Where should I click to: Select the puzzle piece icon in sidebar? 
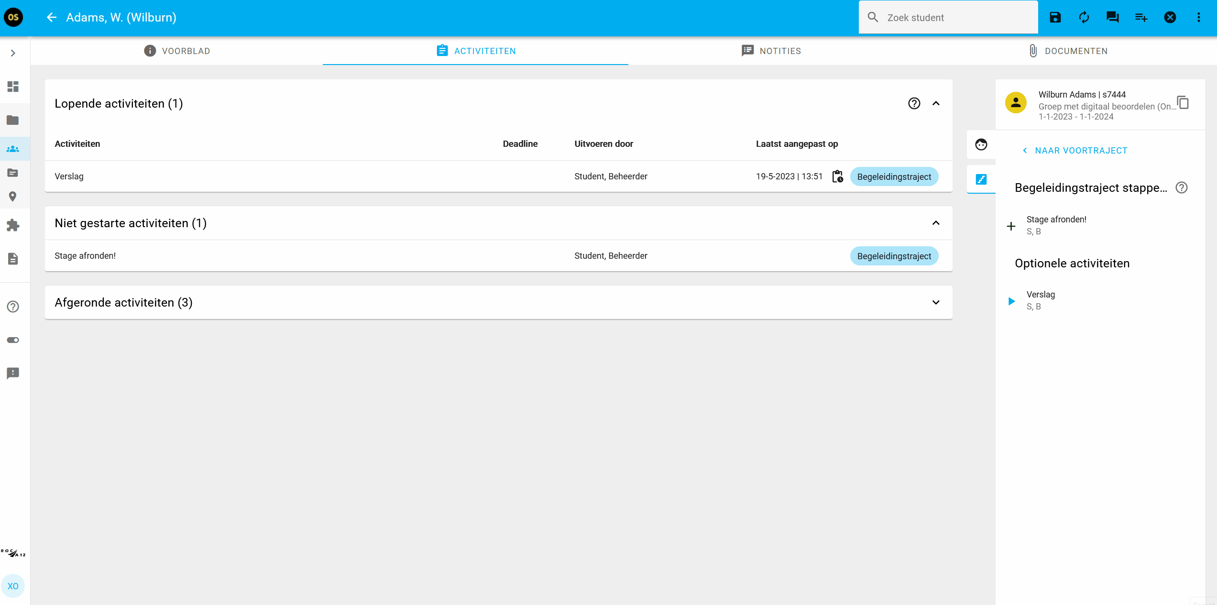coord(13,225)
